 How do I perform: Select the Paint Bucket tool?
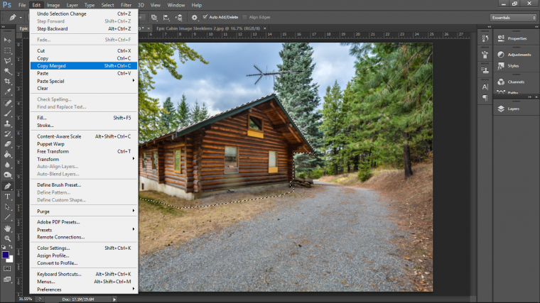pyautogui.click(x=7, y=155)
